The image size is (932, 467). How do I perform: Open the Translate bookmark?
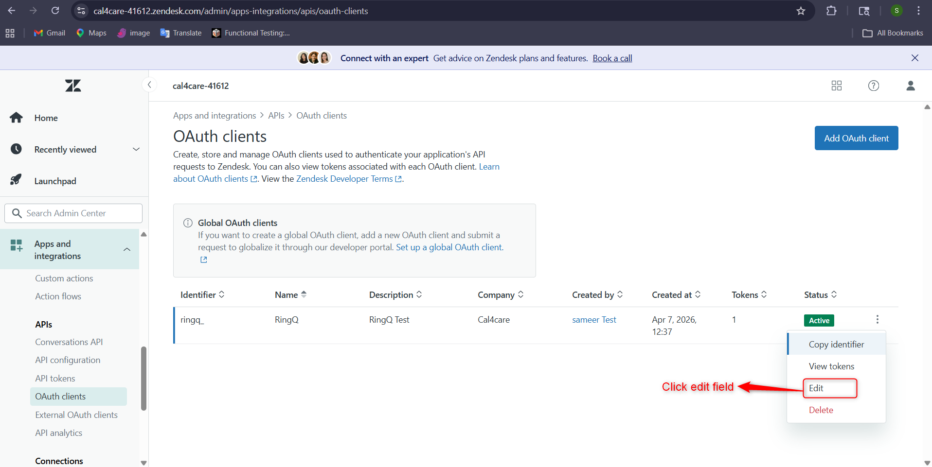pyautogui.click(x=180, y=33)
